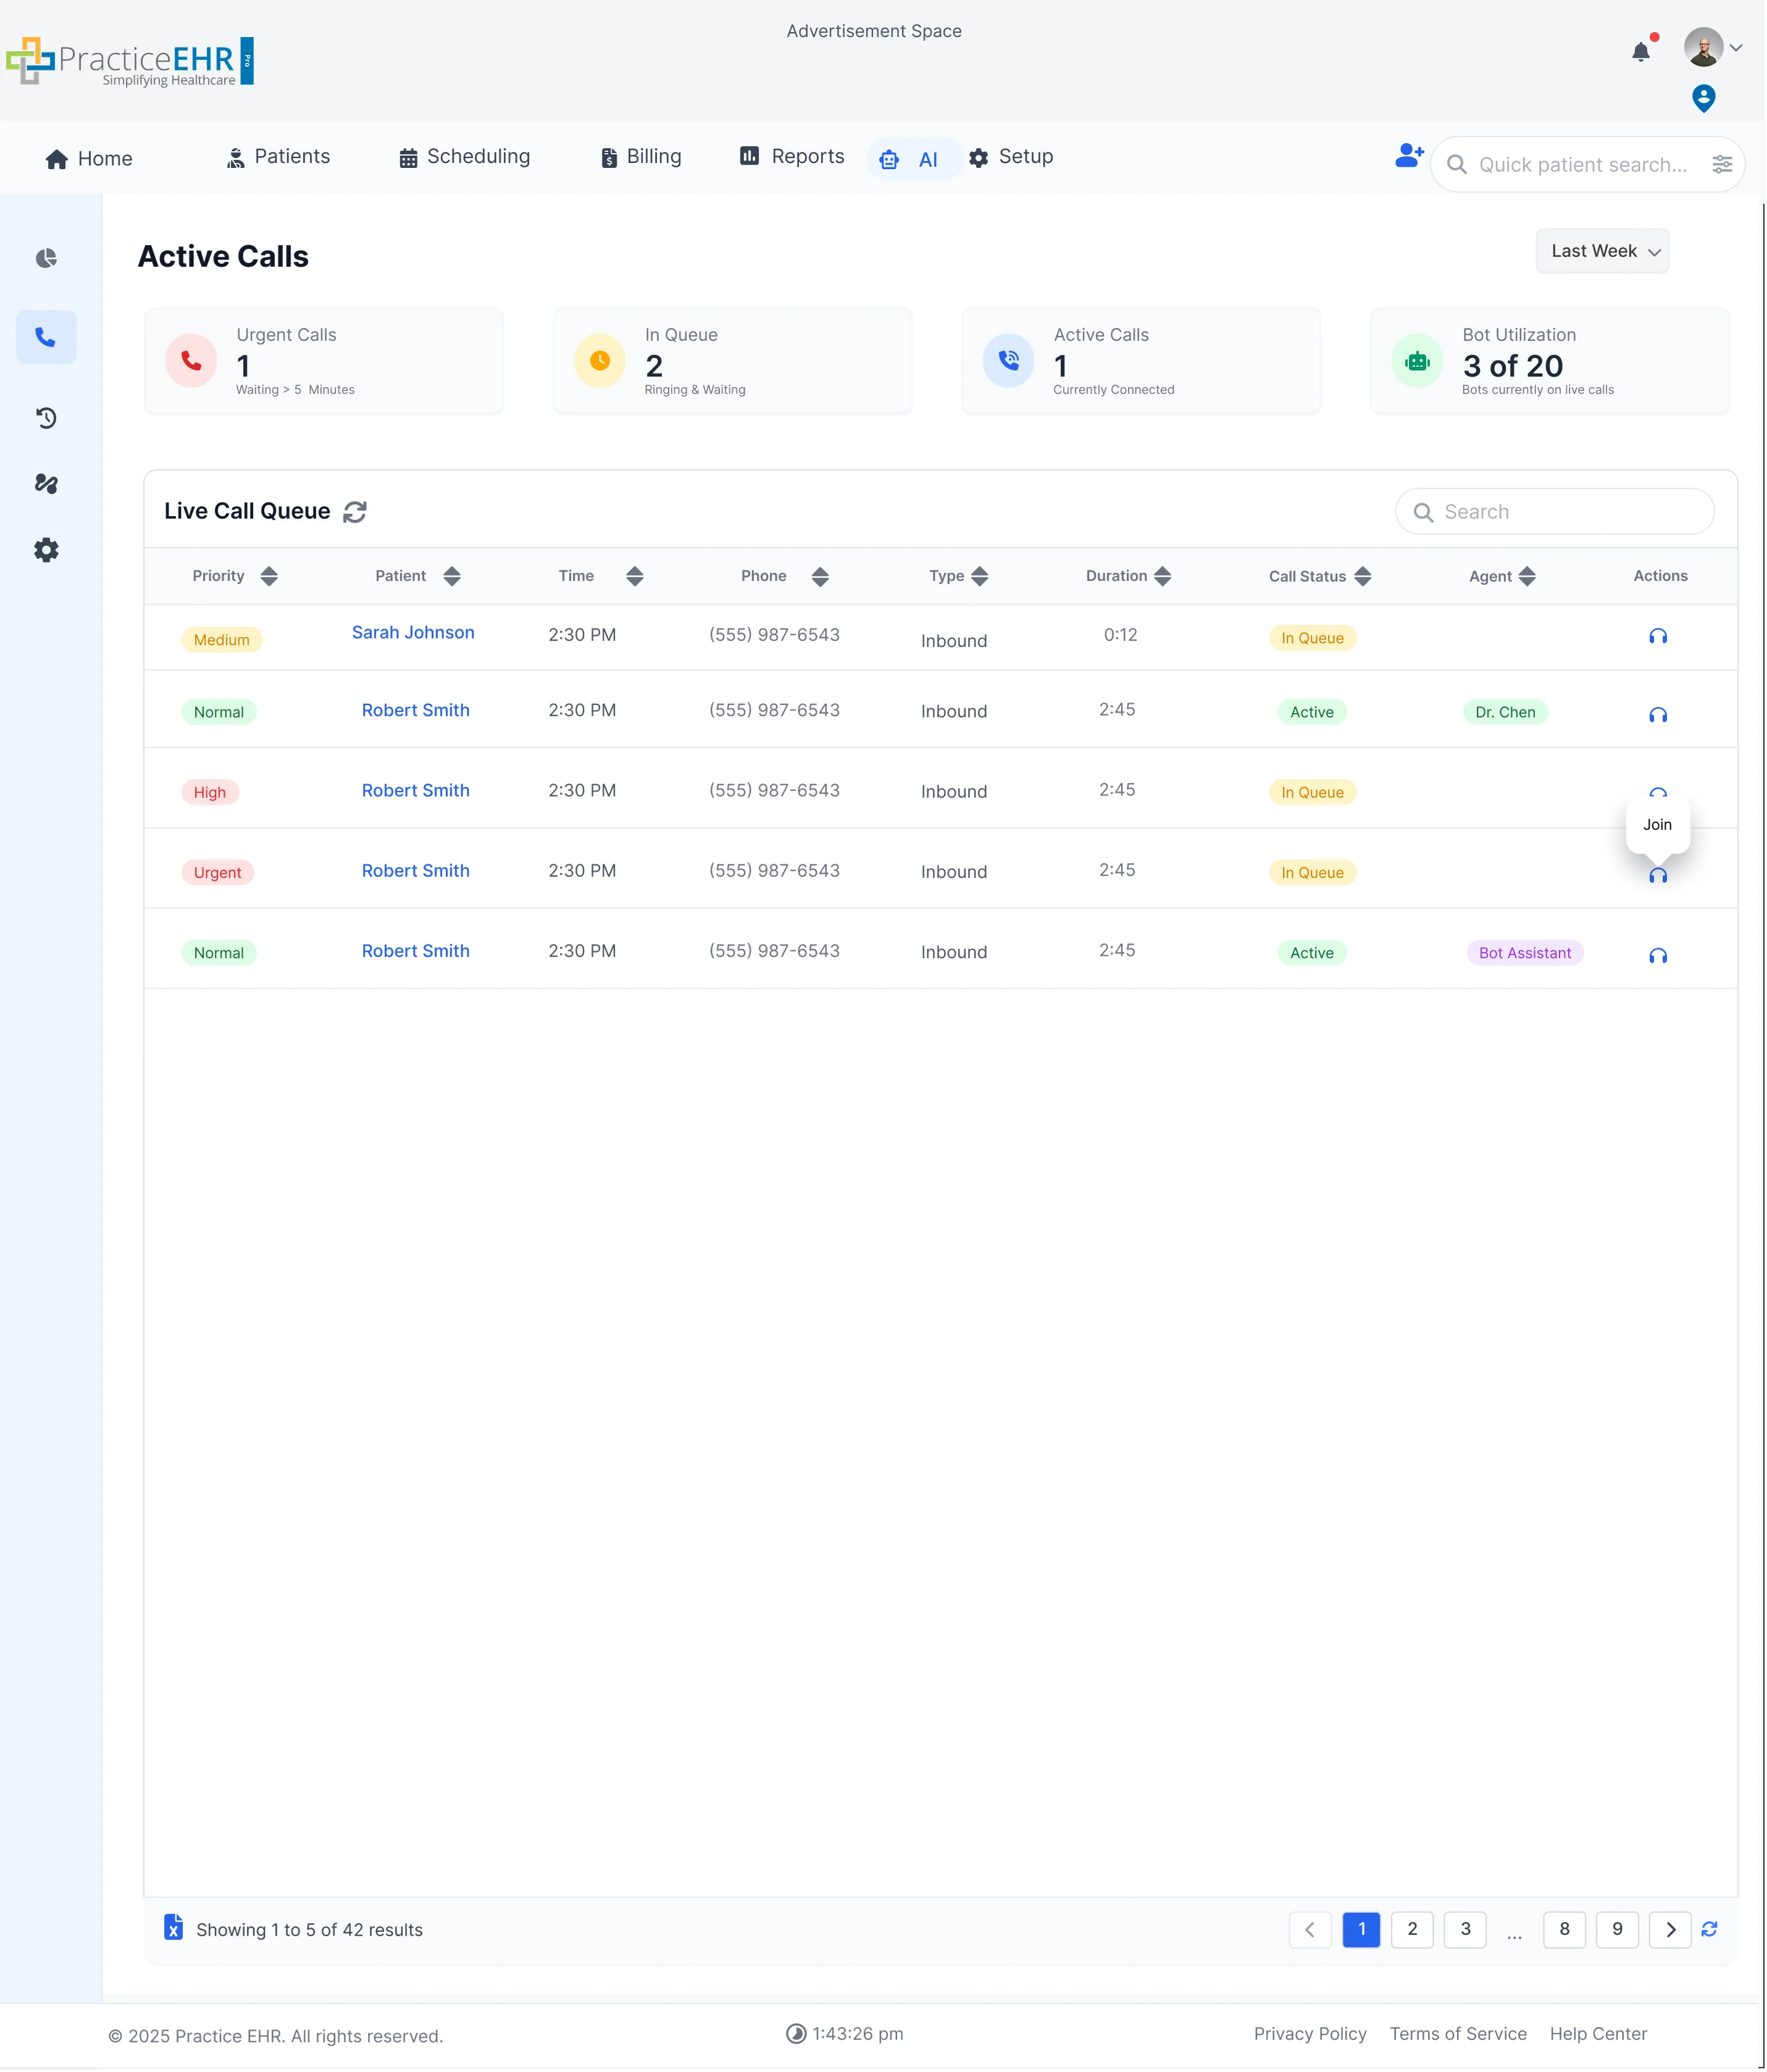Open notifications via the bell icon

click(x=1640, y=49)
